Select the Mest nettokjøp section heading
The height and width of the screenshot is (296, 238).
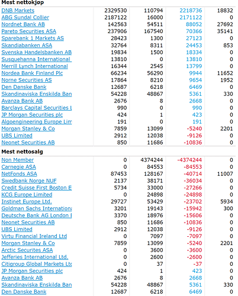click(x=22, y=2)
